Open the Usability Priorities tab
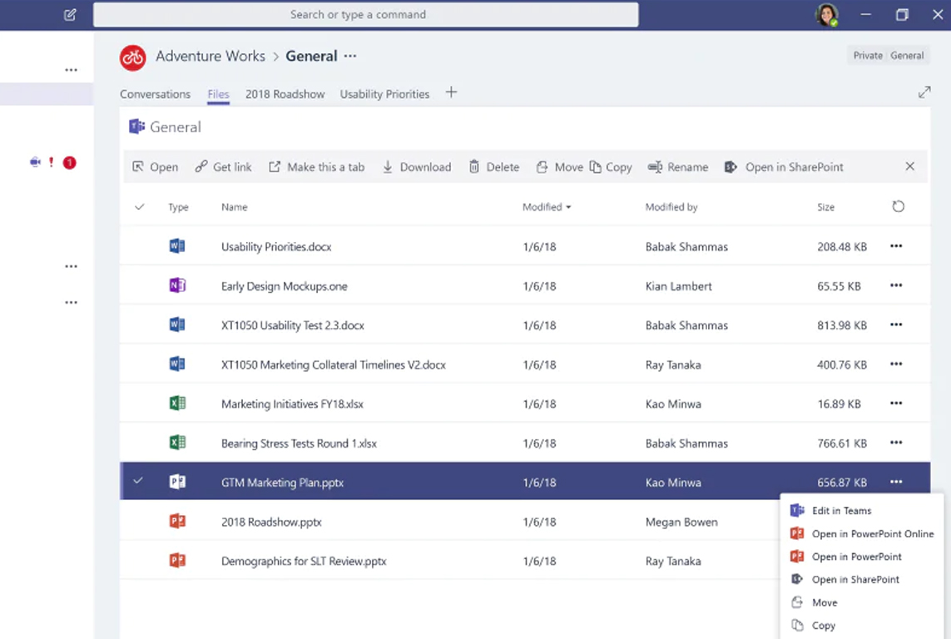 (384, 94)
